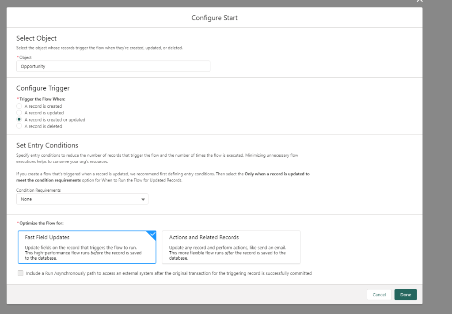Click the Done button
This screenshot has height=314, width=452.
point(405,295)
